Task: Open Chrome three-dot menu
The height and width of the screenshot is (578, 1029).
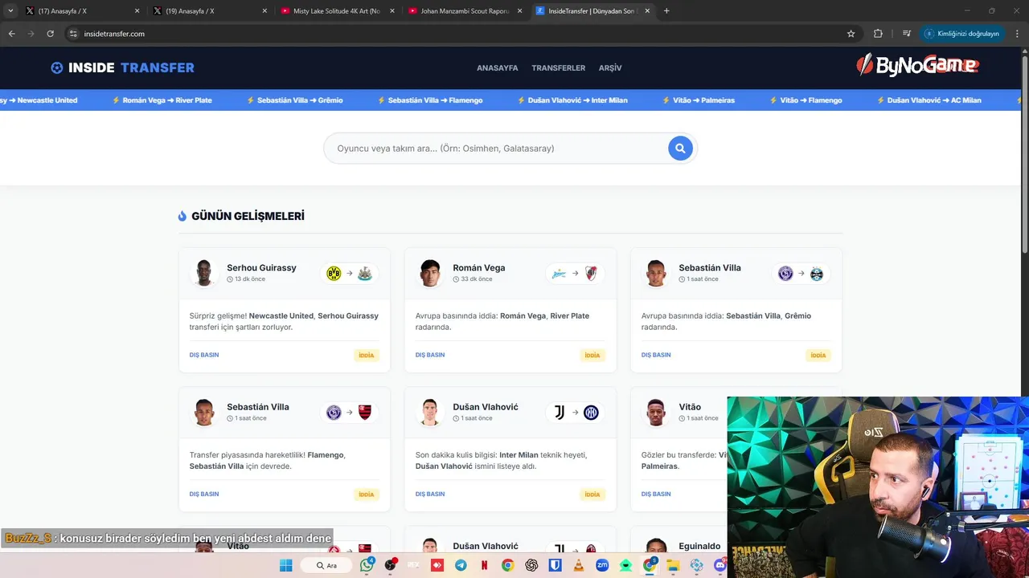Action: pos(1018,34)
